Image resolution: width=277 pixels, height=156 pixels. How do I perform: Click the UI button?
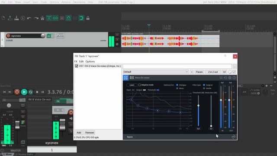[224, 72]
